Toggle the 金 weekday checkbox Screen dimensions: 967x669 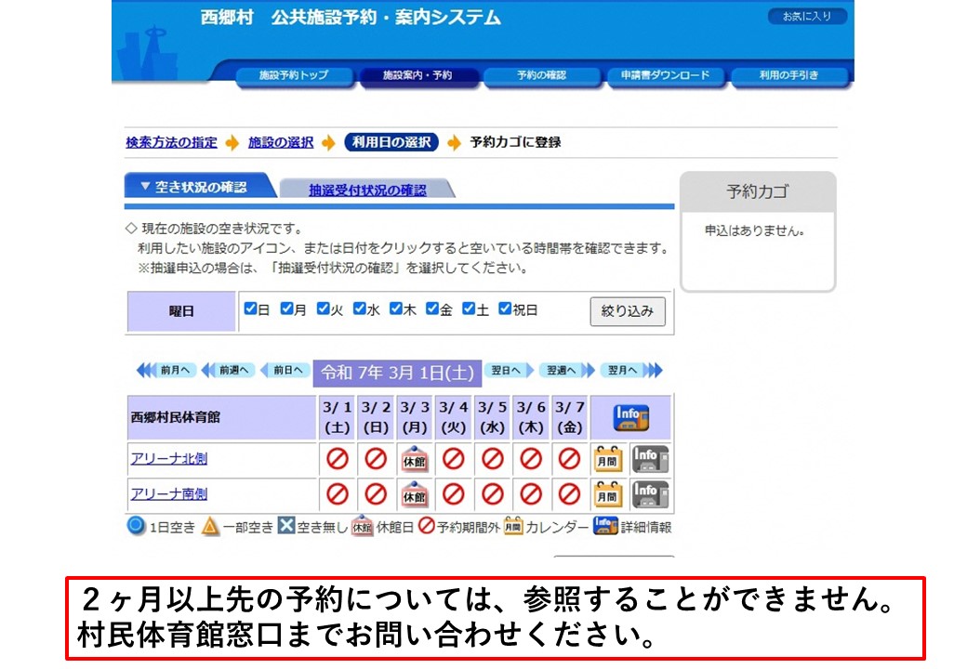click(x=432, y=308)
